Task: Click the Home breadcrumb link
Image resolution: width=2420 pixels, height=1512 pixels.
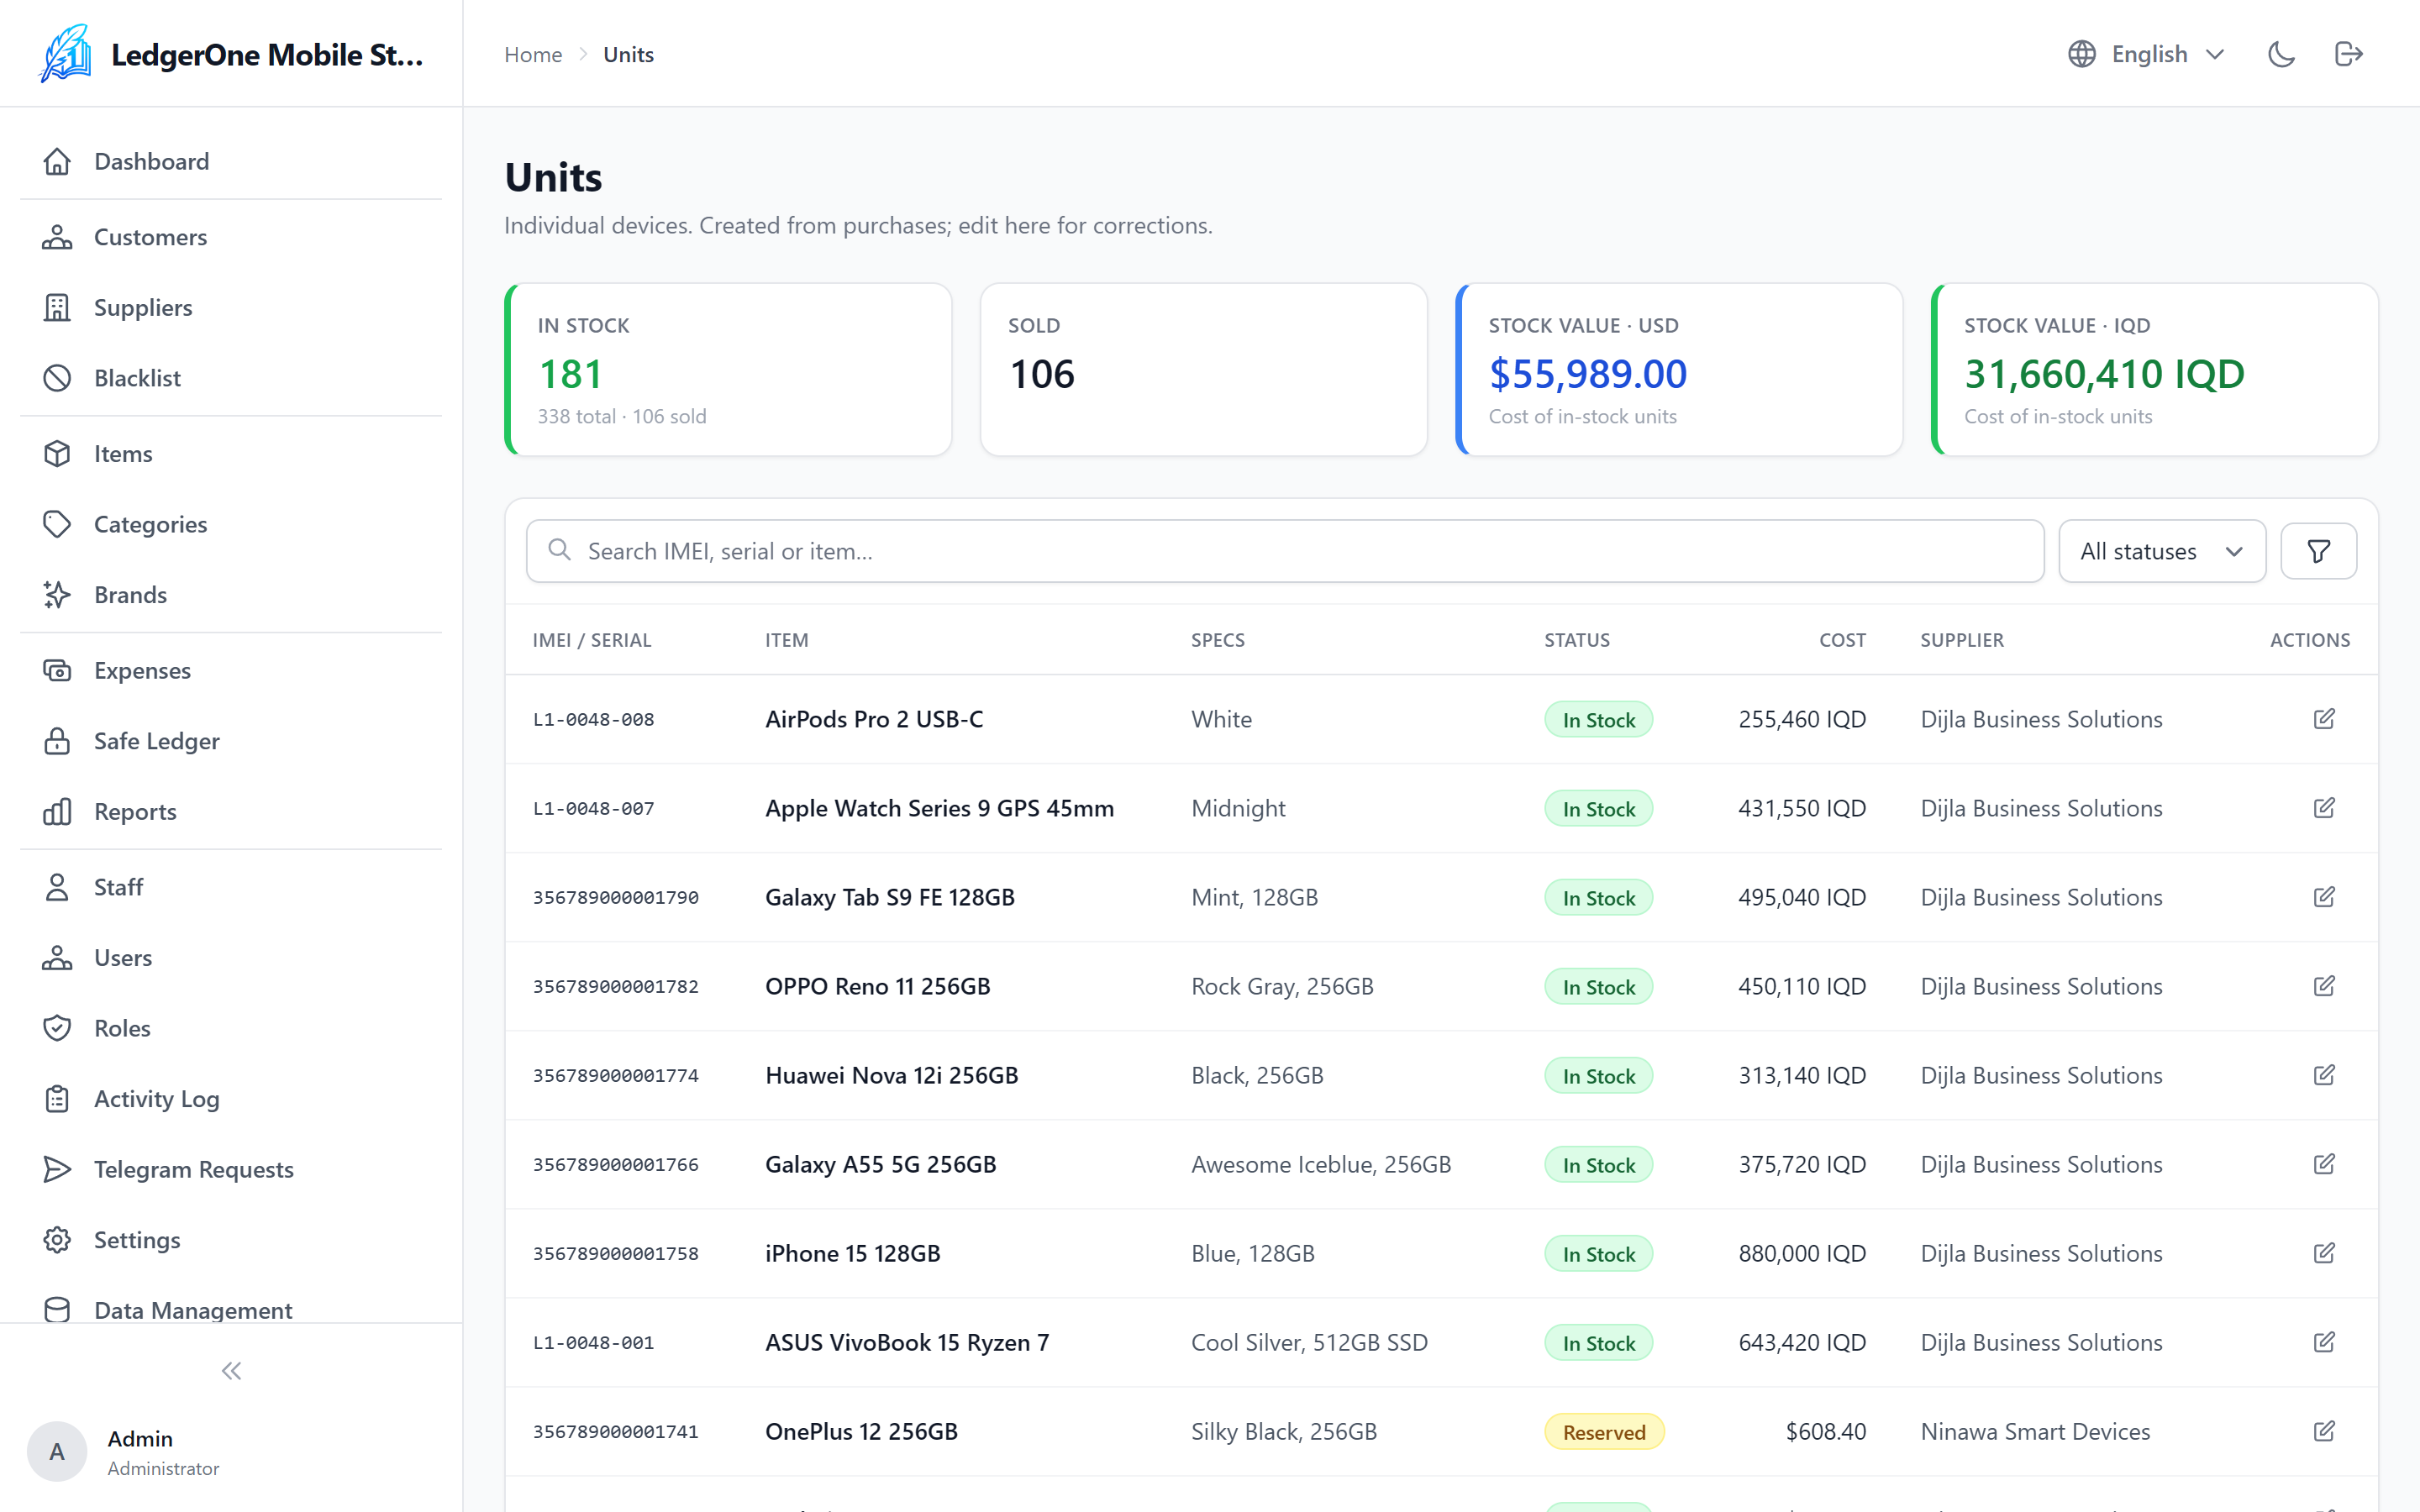Action: (x=533, y=54)
